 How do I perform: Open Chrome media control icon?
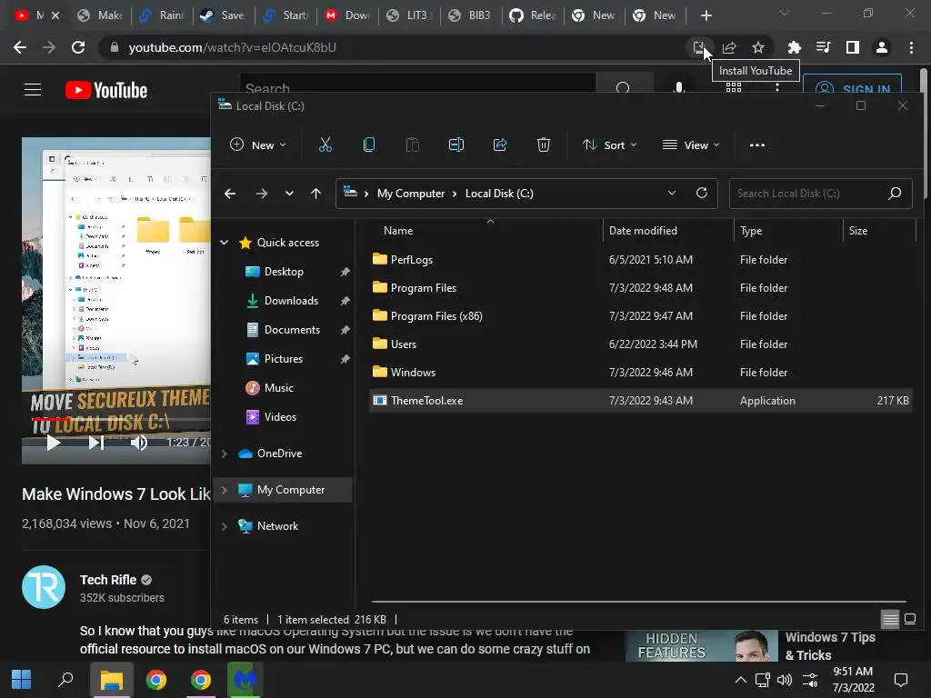(823, 47)
